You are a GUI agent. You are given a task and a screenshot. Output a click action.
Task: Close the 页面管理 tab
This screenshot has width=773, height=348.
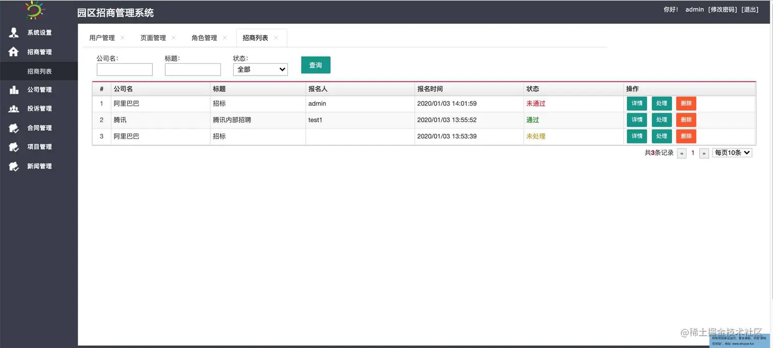tap(173, 38)
